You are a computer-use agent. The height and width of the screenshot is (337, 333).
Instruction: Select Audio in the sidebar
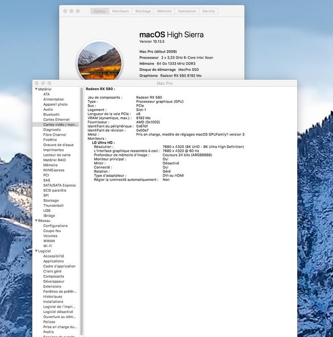[x=48, y=110]
